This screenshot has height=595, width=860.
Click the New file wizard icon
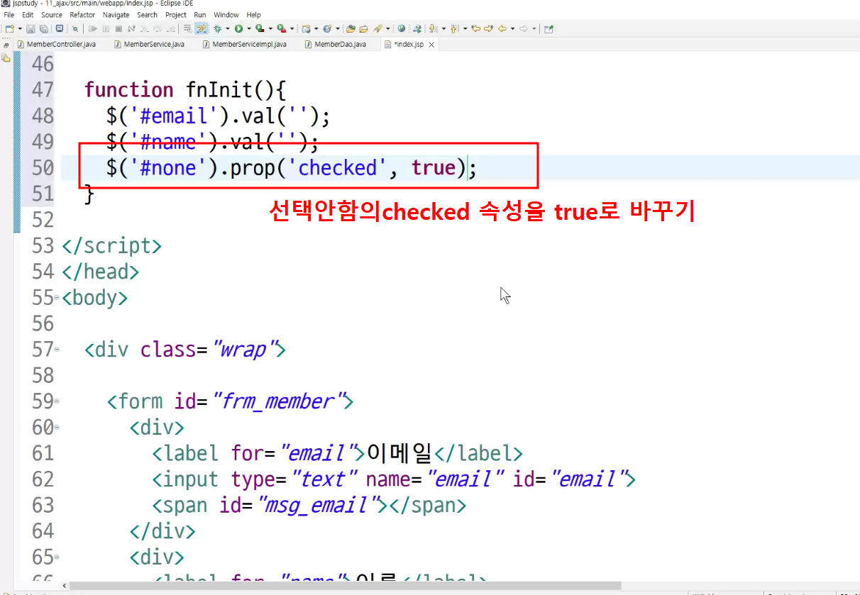click(x=10, y=28)
